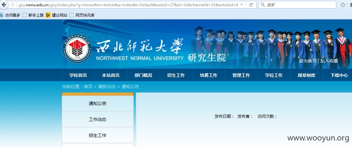Open the 新手上路 bookmark

point(33,15)
